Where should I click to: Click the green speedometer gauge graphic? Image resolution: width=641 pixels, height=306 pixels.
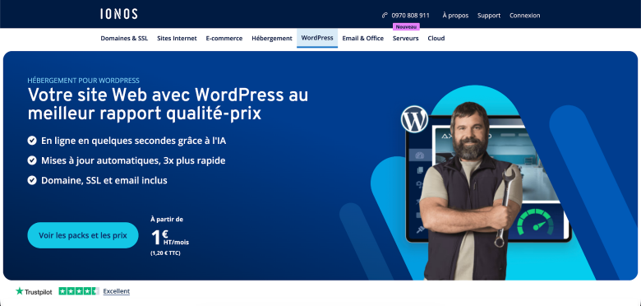point(535,222)
